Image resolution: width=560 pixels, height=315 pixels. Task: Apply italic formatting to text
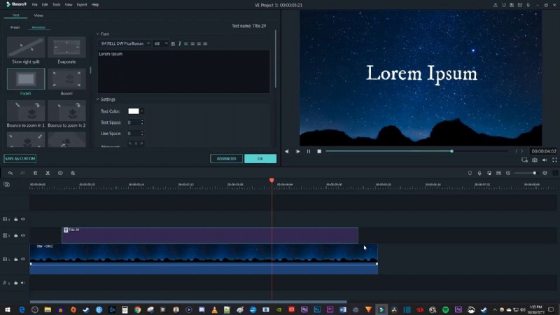(180, 43)
